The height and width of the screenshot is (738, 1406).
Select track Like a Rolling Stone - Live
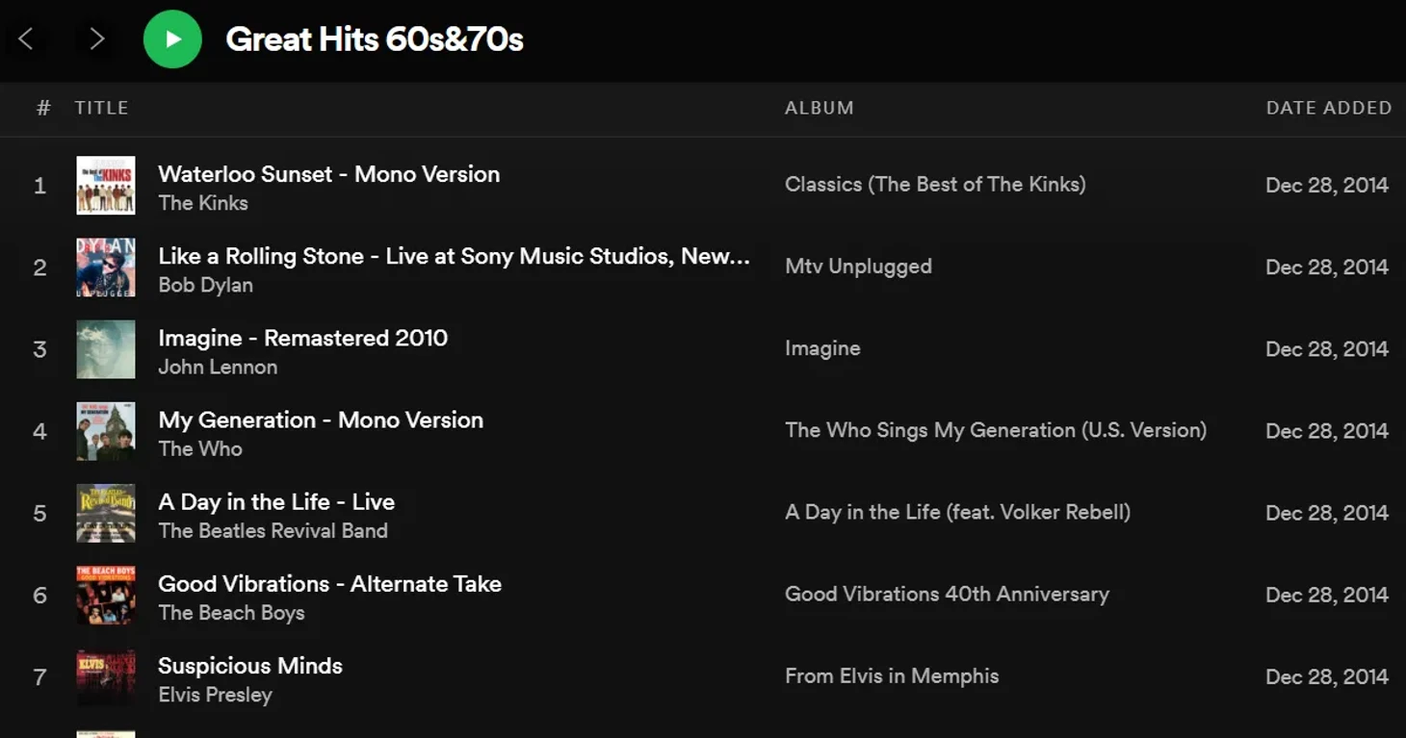454,256
